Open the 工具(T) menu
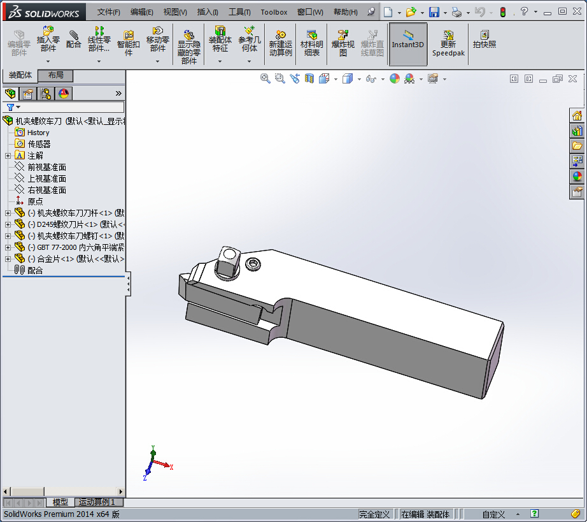Screen dimensions: 587x522 point(239,12)
